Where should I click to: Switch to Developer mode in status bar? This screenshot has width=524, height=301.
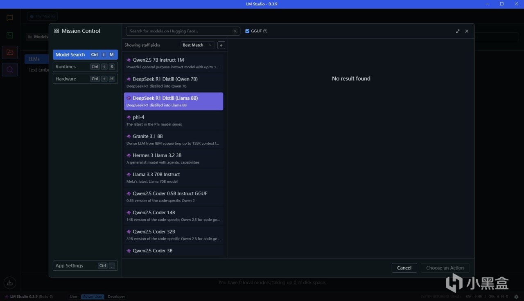click(116, 297)
